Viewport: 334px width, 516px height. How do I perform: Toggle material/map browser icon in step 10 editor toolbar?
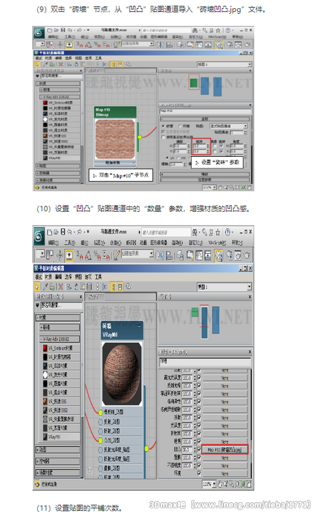[114, 287]
